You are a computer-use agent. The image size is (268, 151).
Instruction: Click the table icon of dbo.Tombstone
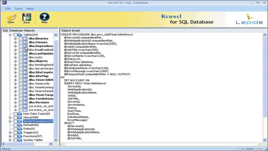[x=25, y=99]
